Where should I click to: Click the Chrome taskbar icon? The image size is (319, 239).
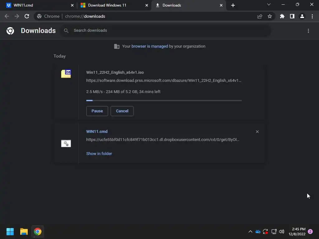click(38, 232)
